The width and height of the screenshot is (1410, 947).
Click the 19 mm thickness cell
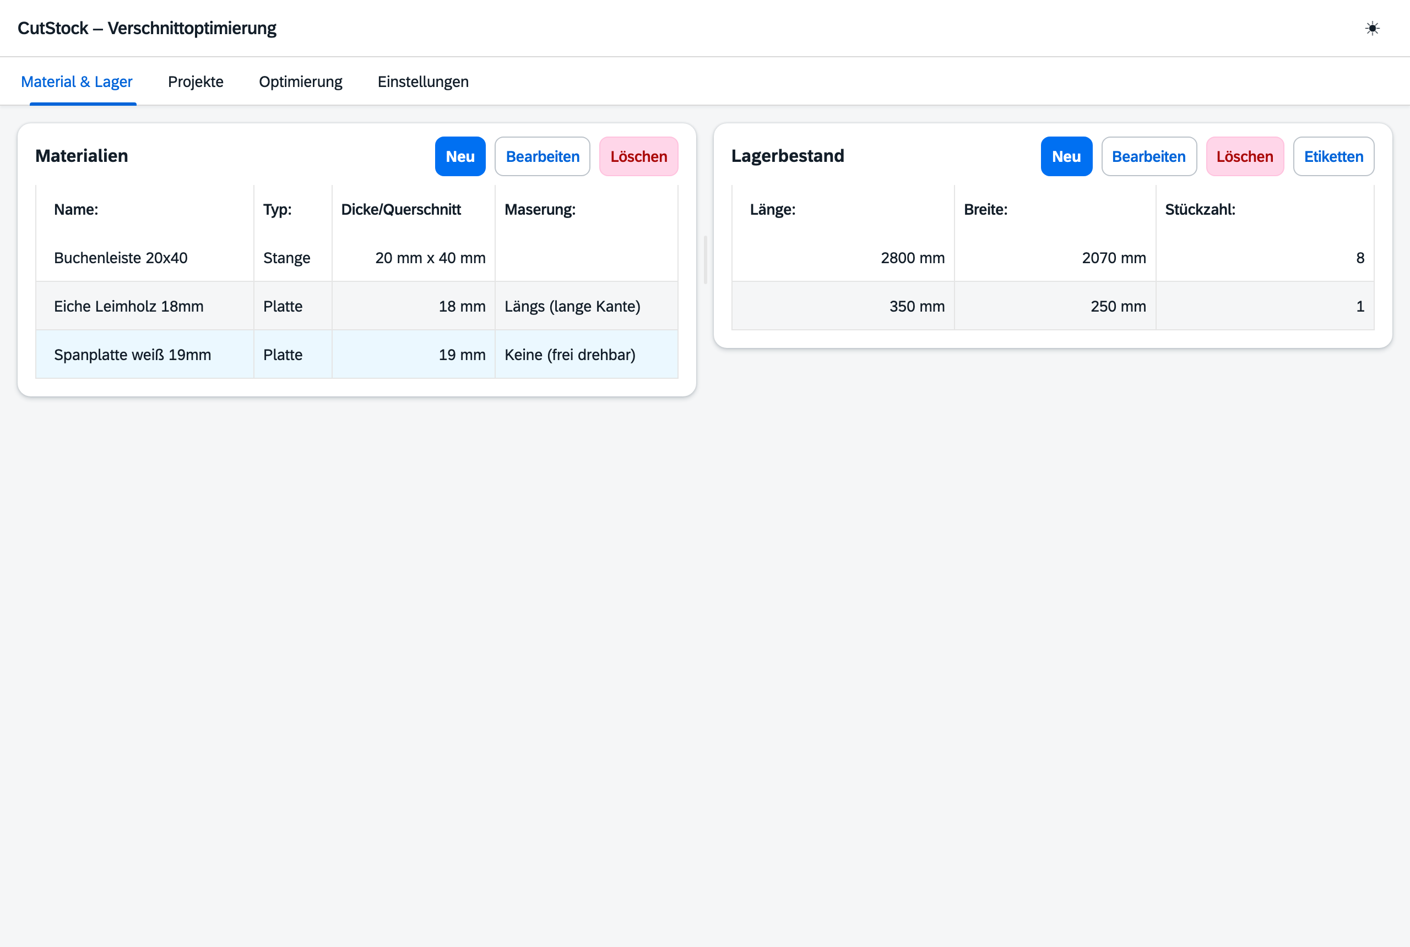point(413,355)
